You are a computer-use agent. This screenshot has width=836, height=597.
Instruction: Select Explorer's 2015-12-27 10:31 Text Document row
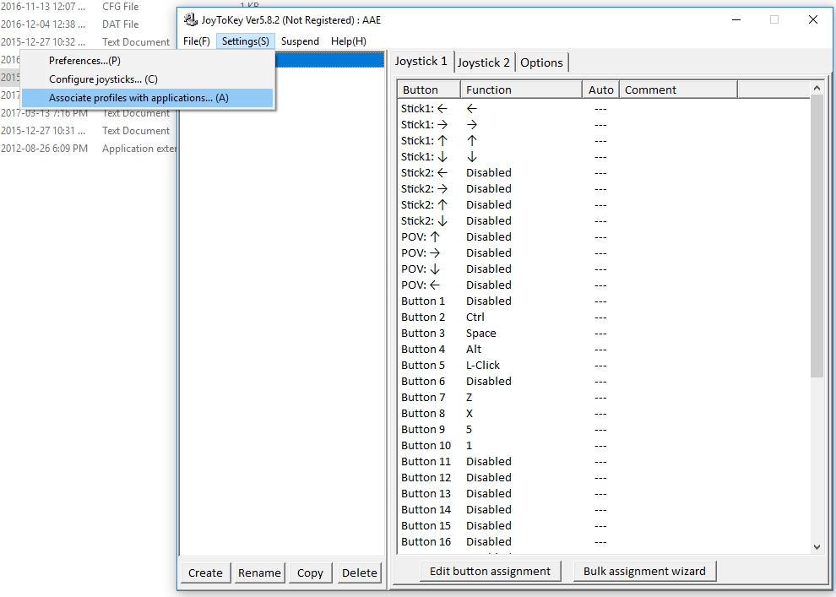tap(88, 131)
